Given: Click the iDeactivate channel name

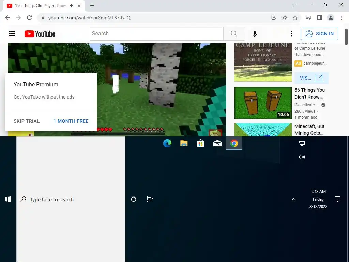Looking at the screenshot, I should 306,105.
